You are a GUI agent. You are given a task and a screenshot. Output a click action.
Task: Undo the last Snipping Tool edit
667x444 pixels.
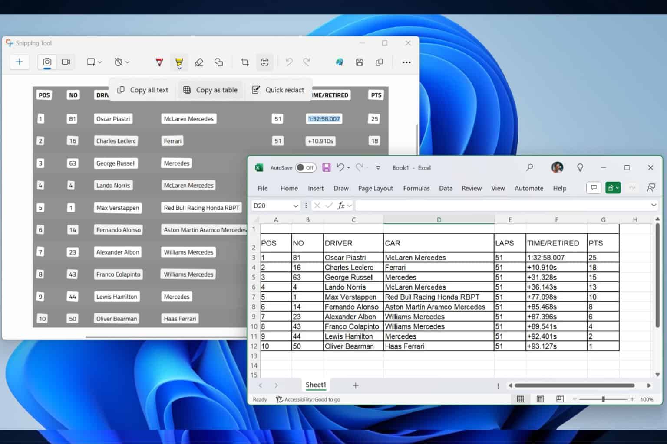click(289, 62)
